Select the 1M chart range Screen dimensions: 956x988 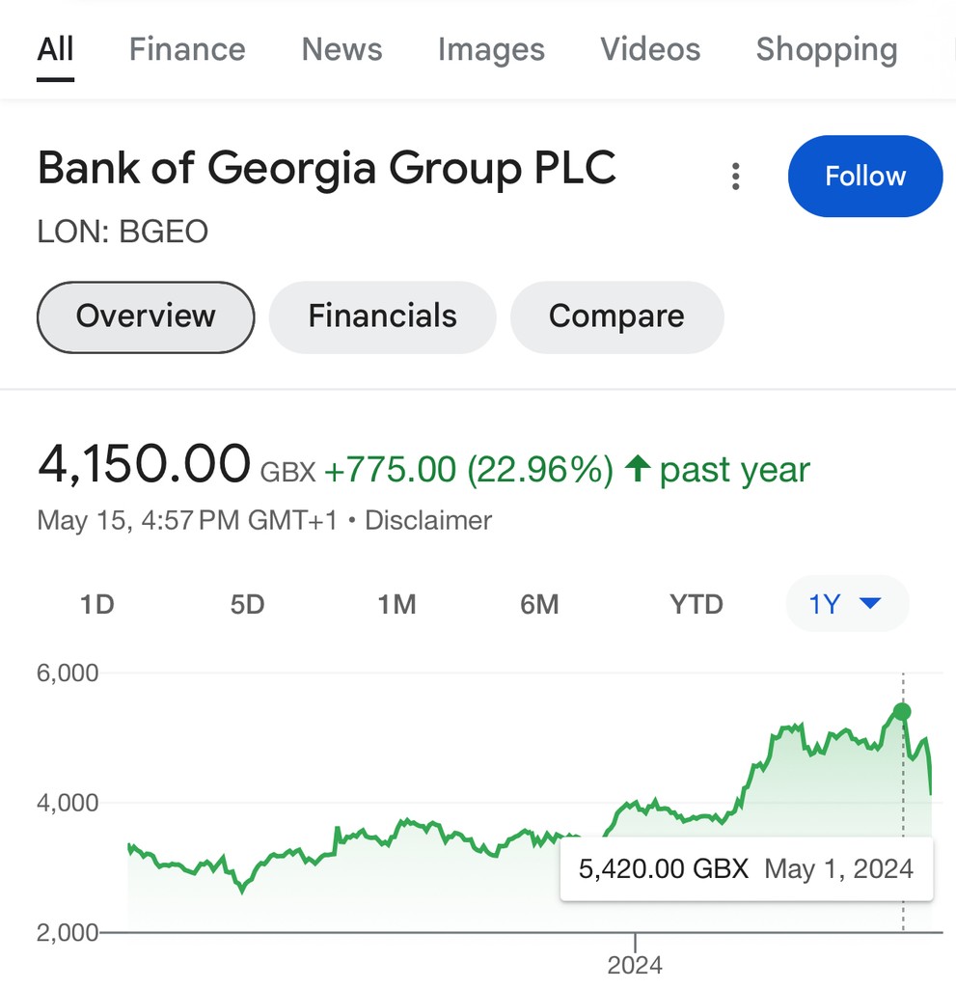pos(396,605)
